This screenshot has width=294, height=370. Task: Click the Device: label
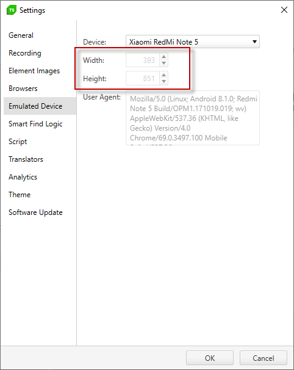click(x=95, y=42)
